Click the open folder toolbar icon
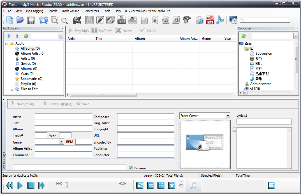301x194 pixels. (20, 20)
